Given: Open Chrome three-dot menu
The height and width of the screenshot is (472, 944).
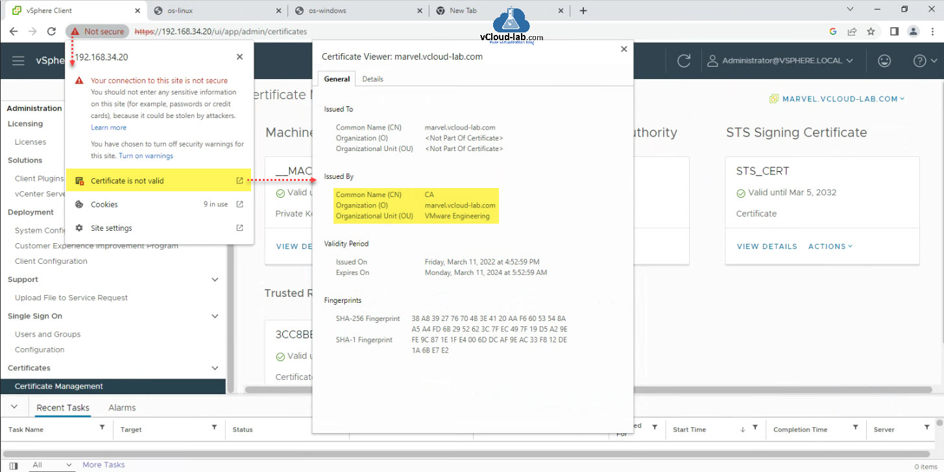Looking at the screenshot, I should click(932, 31).
